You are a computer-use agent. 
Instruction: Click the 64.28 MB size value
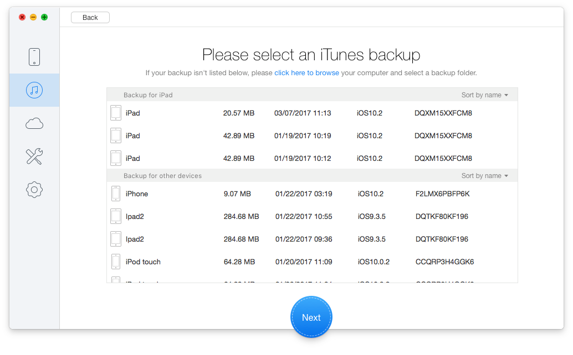tap(239, 262)
